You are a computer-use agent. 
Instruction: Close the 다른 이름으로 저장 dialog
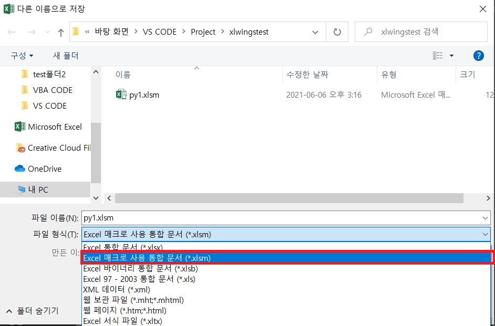483,9
